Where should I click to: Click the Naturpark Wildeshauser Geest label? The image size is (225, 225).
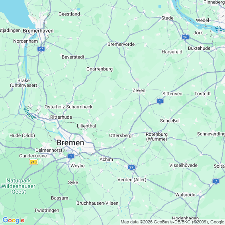18,186
